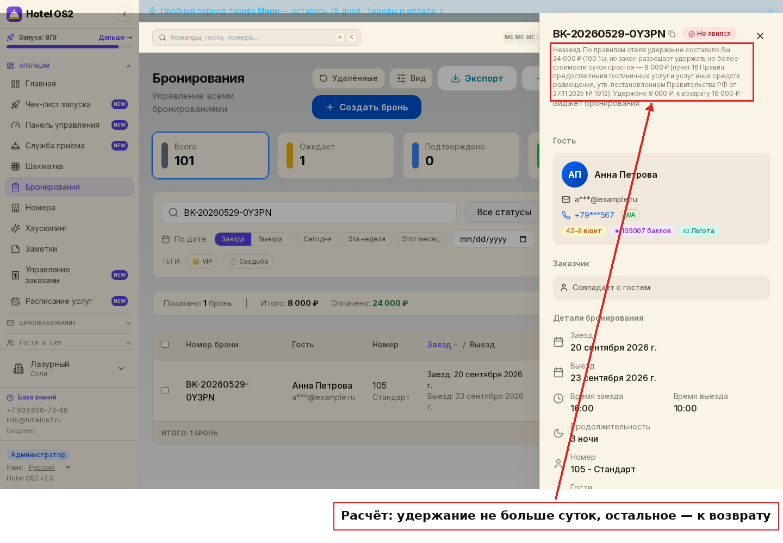Open Заметки in the sidebar
783x543 pixels.
(x=69, y=249)
